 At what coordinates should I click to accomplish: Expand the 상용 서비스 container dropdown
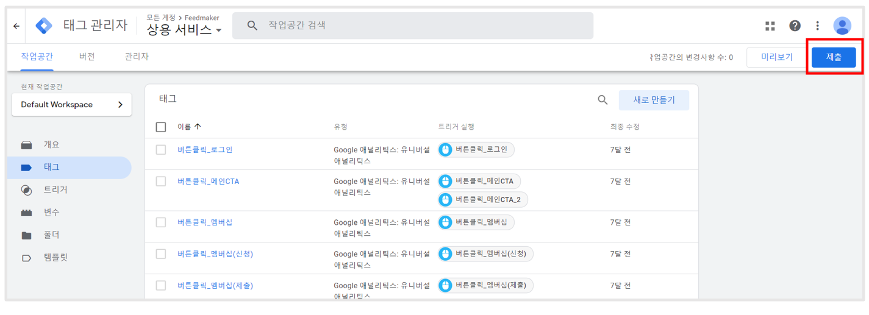184,29
